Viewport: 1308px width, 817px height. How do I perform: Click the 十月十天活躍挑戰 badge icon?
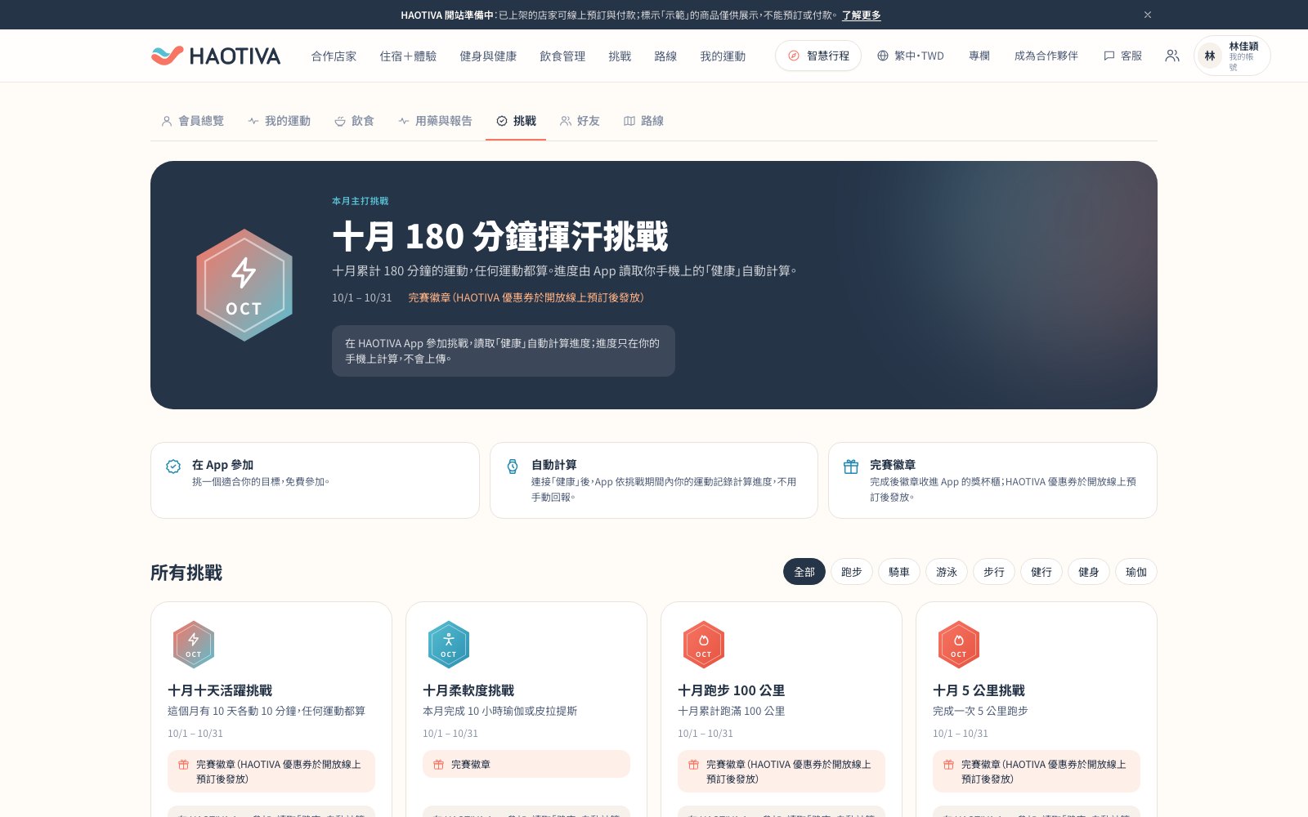(194, 645)
